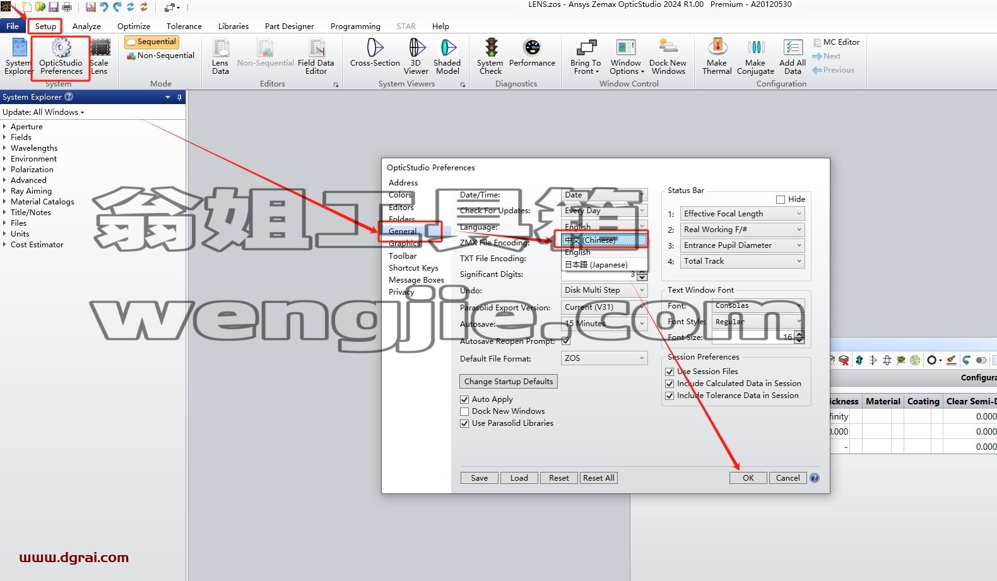Toggle the Auto Apply checkbox
997x581 pixels.
pyautogui.click(x=464, y=399)
